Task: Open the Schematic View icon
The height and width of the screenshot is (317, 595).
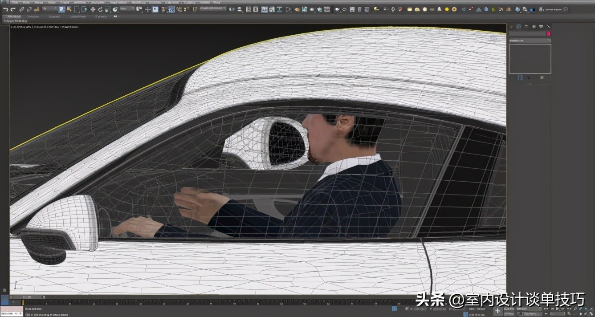Action: click(279, 9)
